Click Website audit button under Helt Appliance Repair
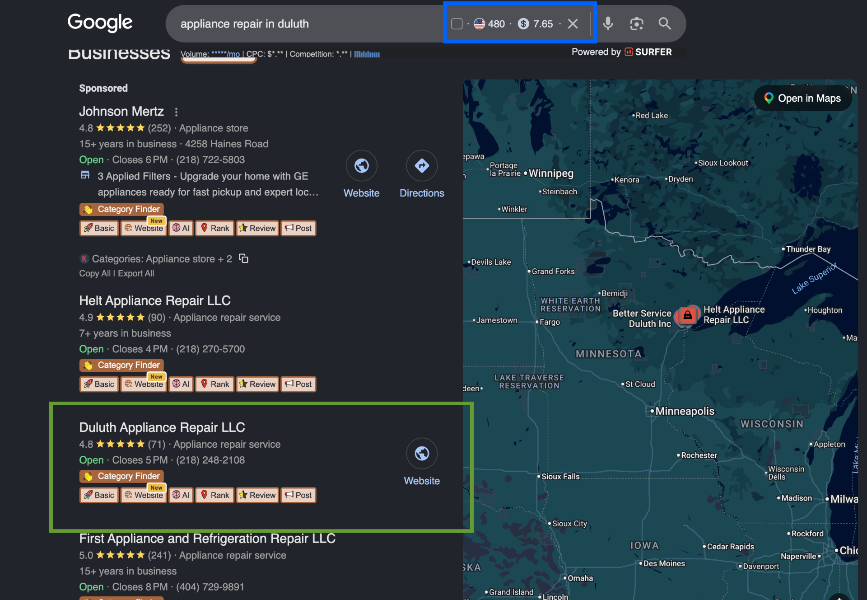Viewport: 867px width, 600px height. click(x=144, y=384)
